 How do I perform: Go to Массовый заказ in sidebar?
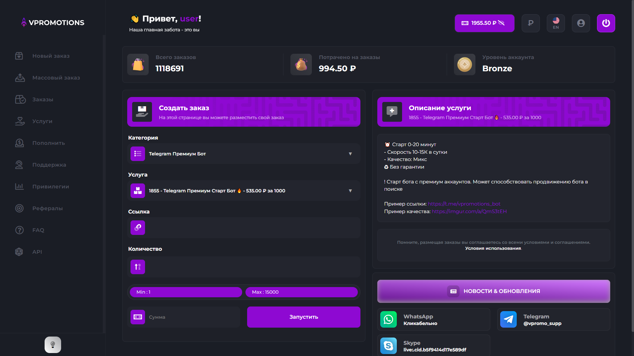click(x=56, y=78)
